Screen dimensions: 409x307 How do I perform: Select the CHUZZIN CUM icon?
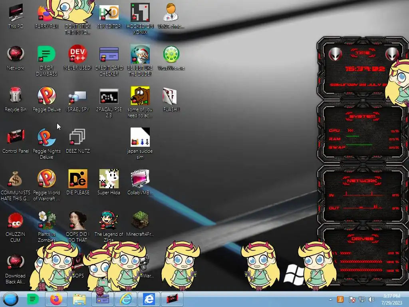16,220
